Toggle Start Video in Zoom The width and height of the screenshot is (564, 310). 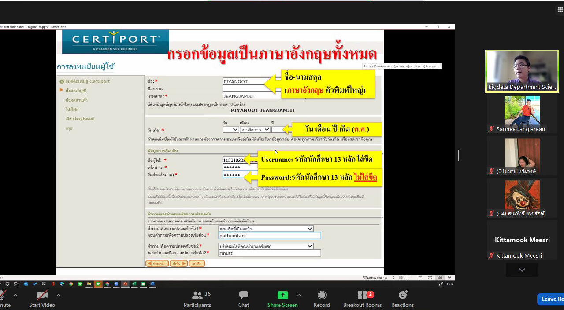42,299
